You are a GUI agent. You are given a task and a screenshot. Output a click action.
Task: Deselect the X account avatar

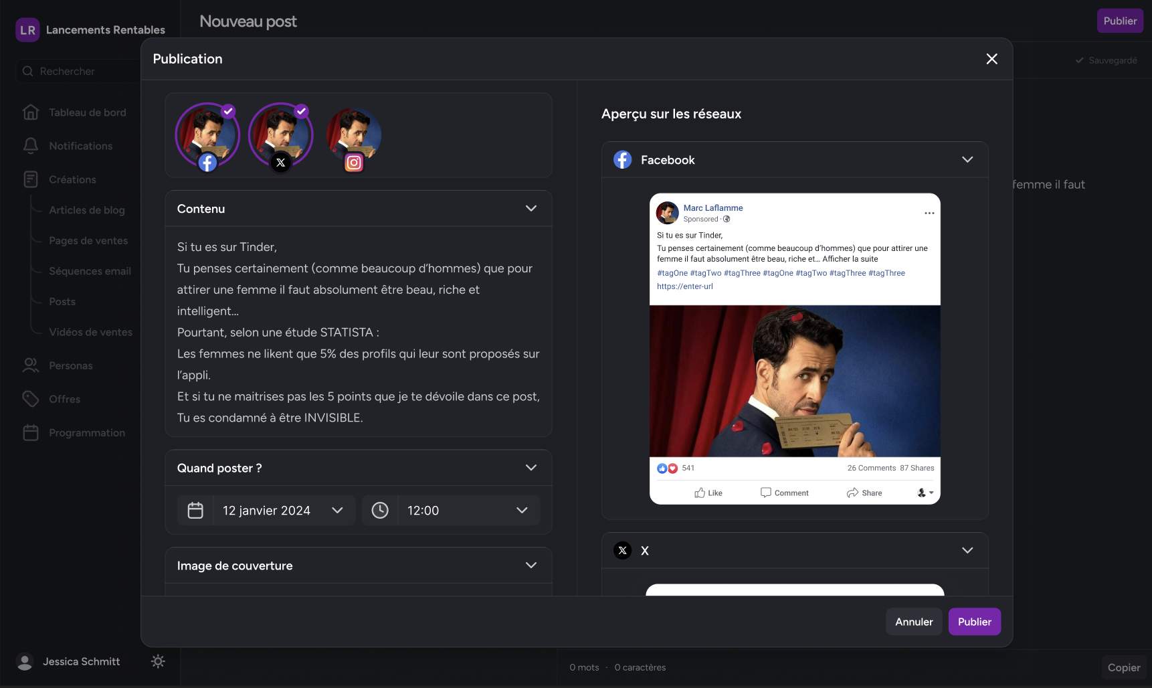coord(280,136)
